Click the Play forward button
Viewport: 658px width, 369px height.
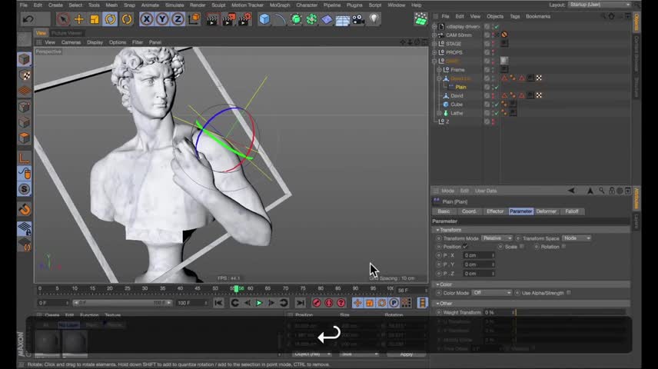(259, 303)
